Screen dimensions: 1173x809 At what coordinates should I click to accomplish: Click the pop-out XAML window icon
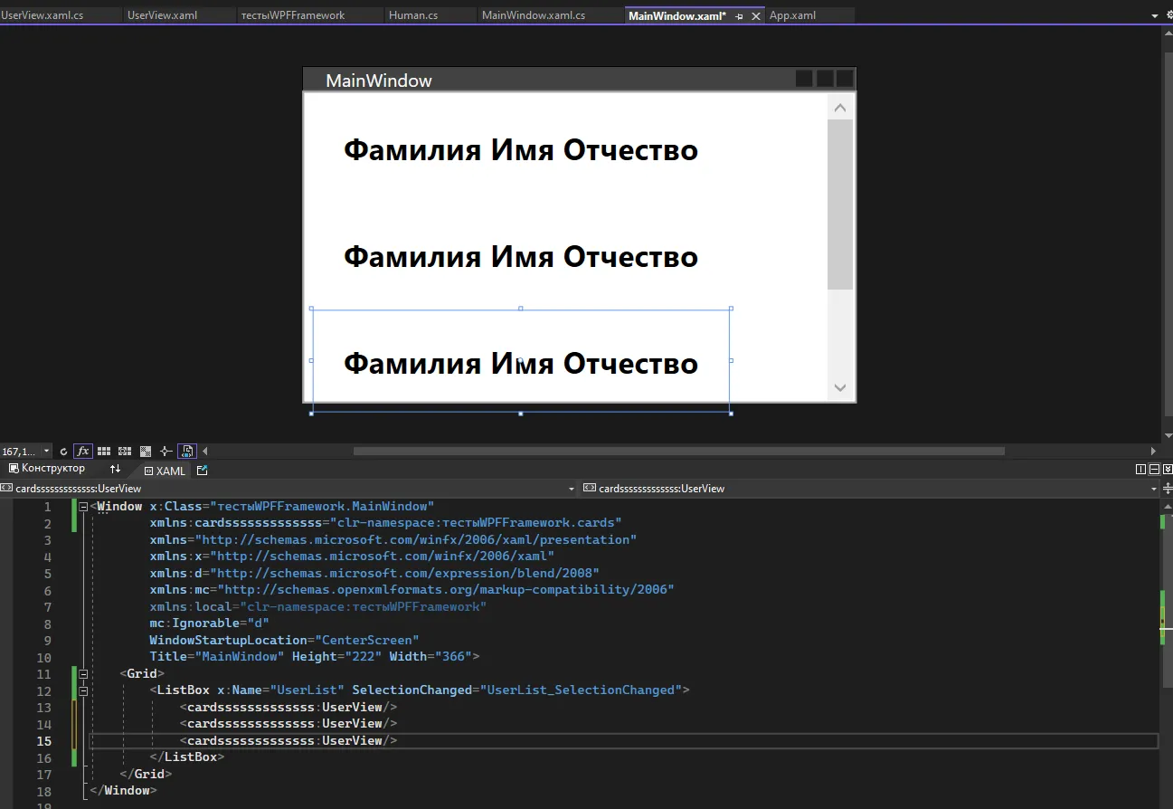pyautogui.click(x=202, y=471)
